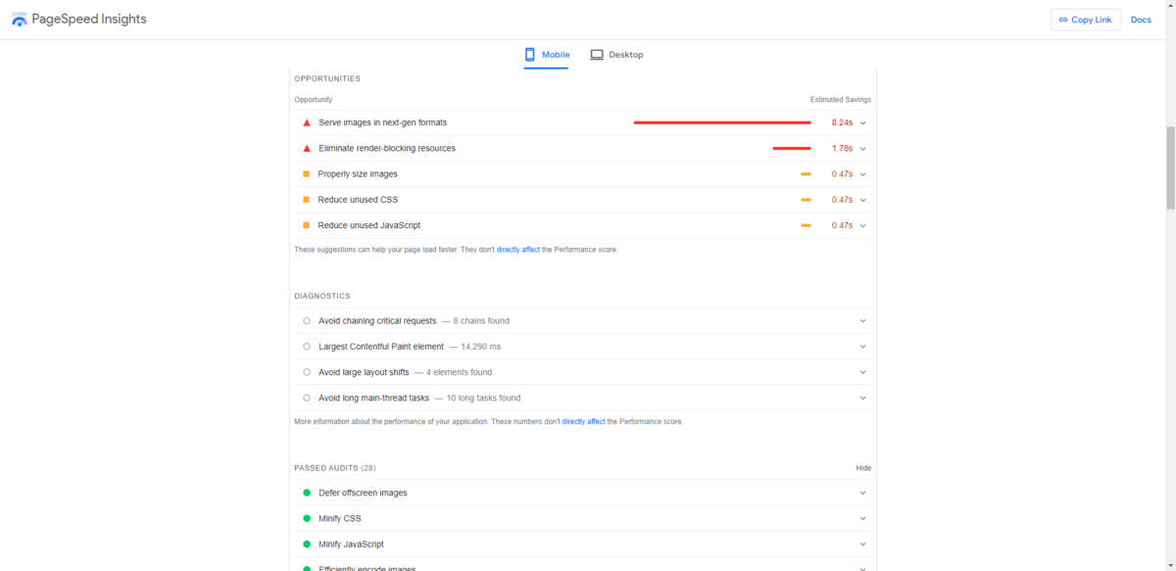Click the PASSED AUDITS (28) heading
This screenshot has width=1176, height=571.
(x=335, y=468)
